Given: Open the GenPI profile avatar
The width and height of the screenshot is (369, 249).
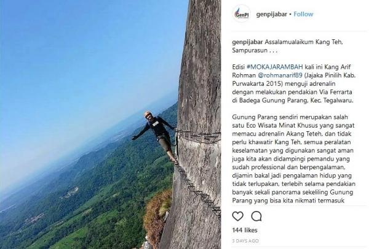Looking at the screenshot, I should (x=241, y=14).
